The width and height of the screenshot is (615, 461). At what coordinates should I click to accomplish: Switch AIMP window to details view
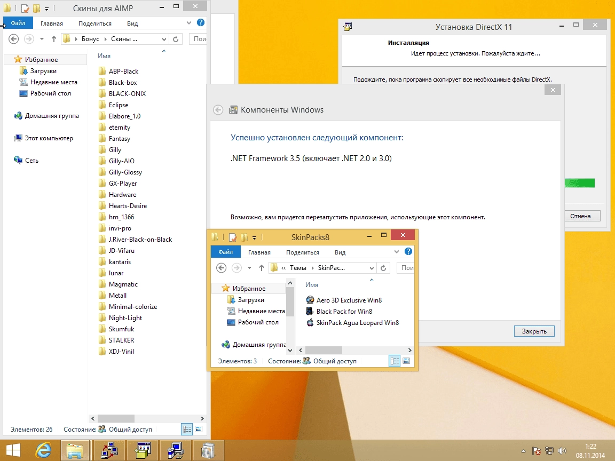pyautogui.click(x=187, y=429)
